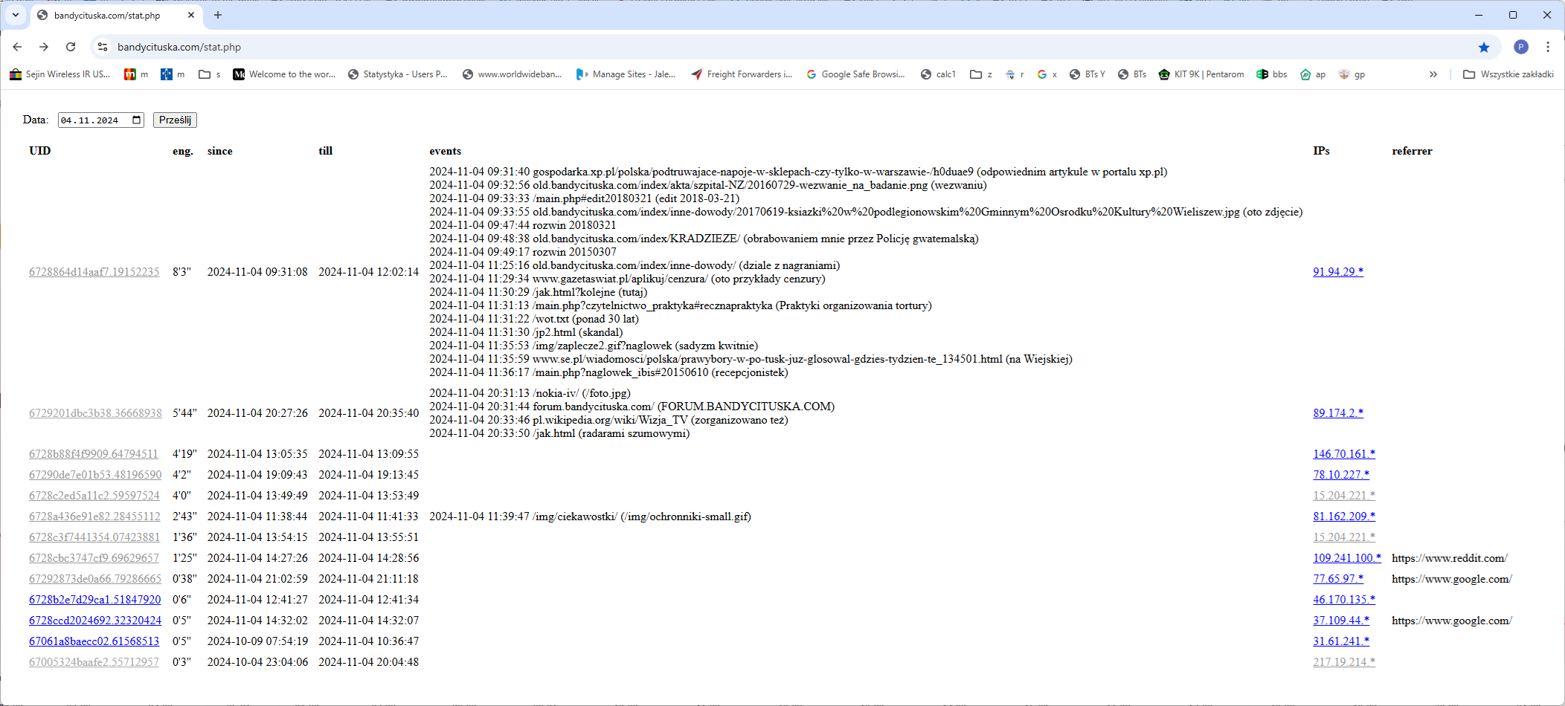
Task: Click the IP link 146.70.161.*
Action: pos(1344,454)
